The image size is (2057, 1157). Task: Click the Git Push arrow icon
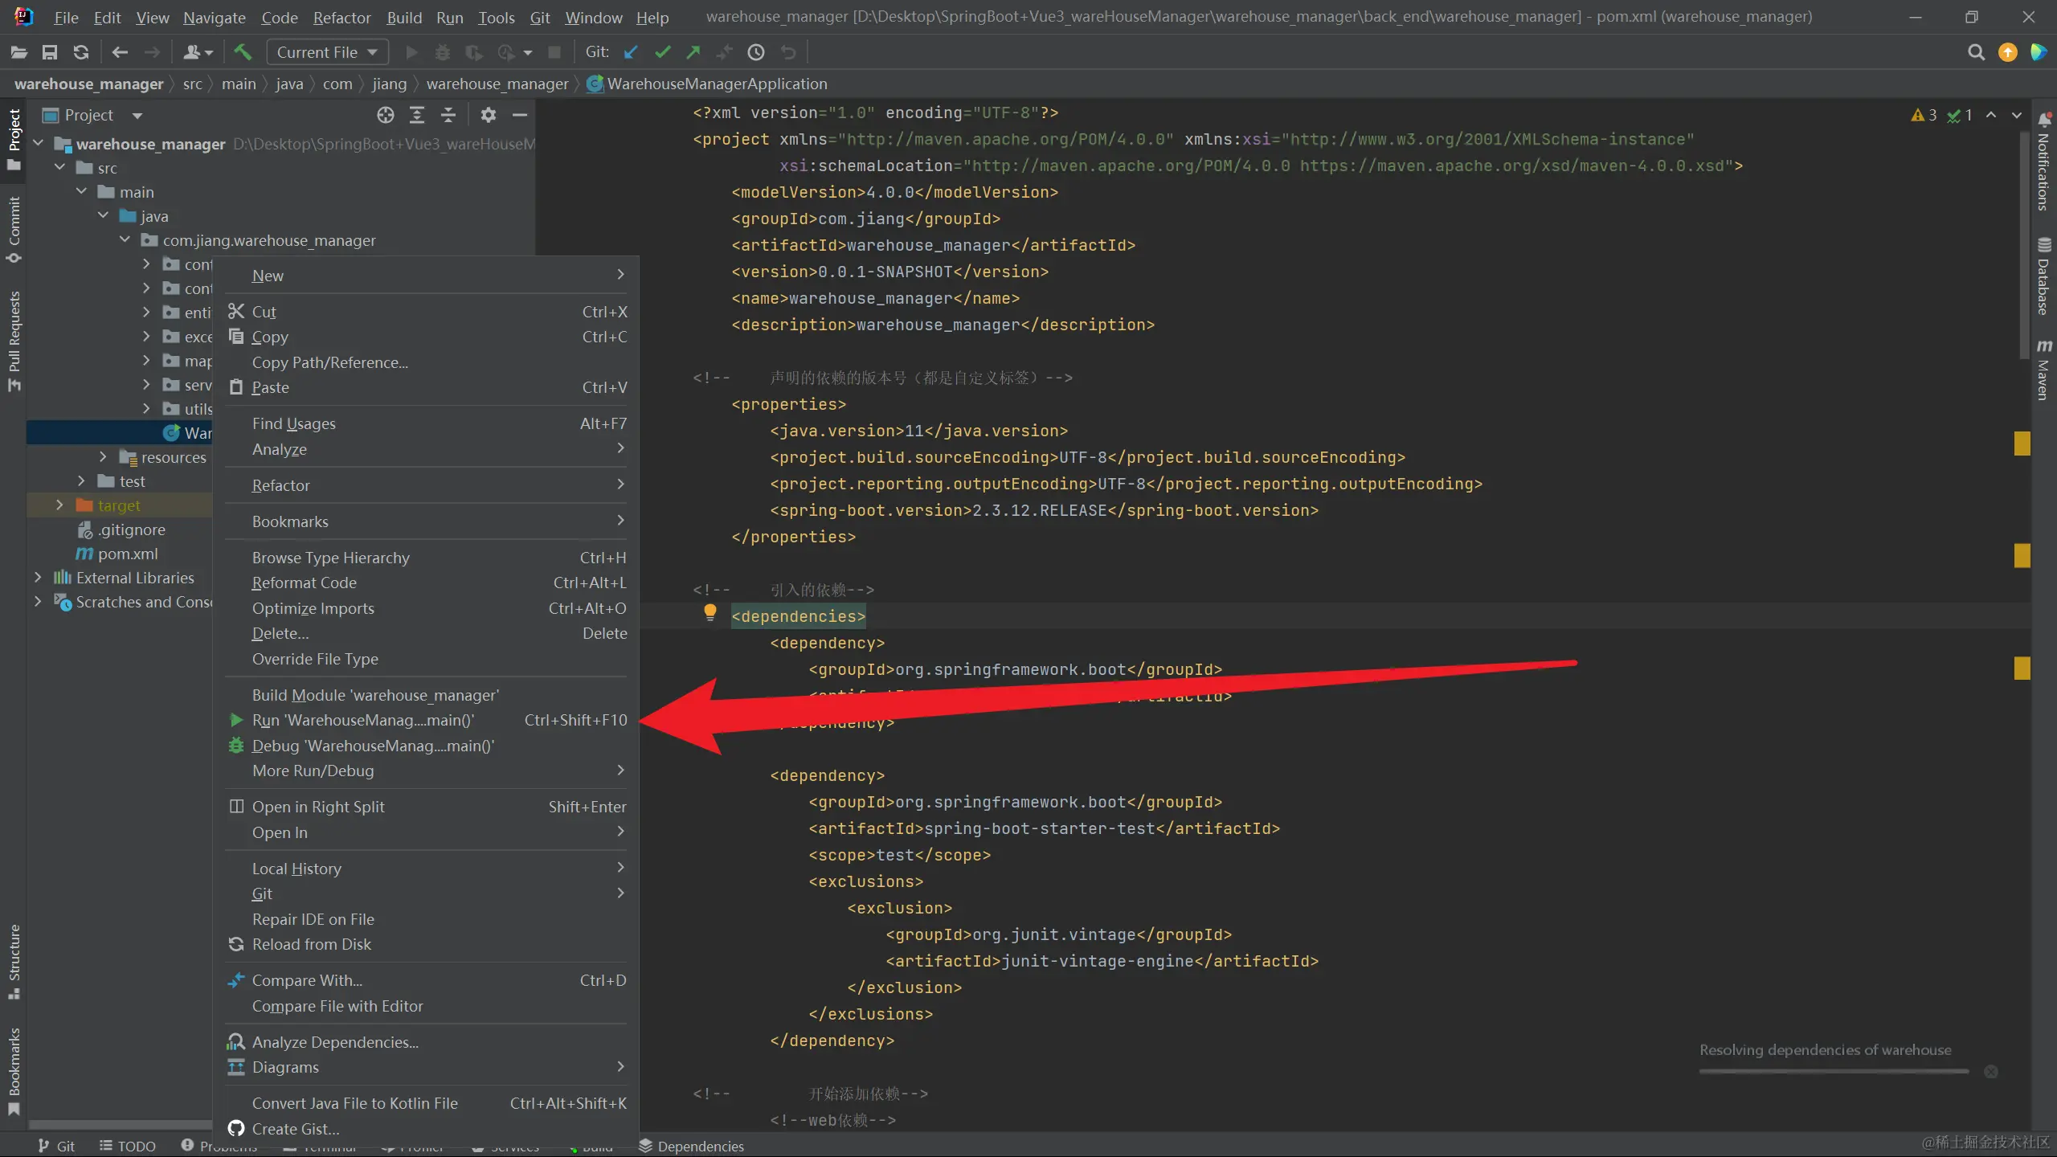click(693, 52)
